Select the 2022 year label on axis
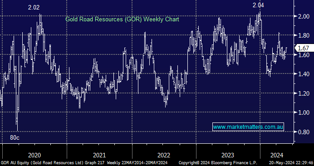The image size is (314, 166). click(x=164, y=155)
